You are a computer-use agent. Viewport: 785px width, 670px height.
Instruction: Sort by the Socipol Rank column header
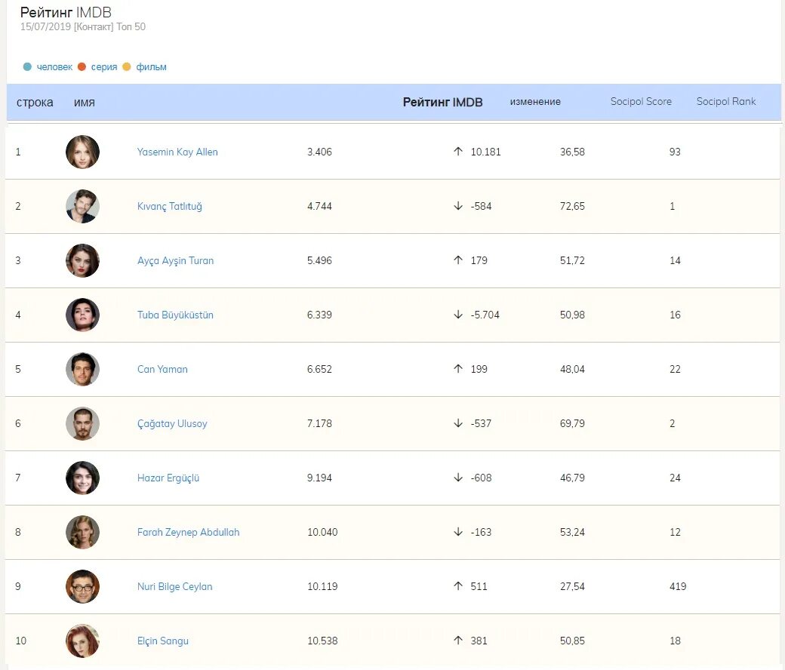726,101
